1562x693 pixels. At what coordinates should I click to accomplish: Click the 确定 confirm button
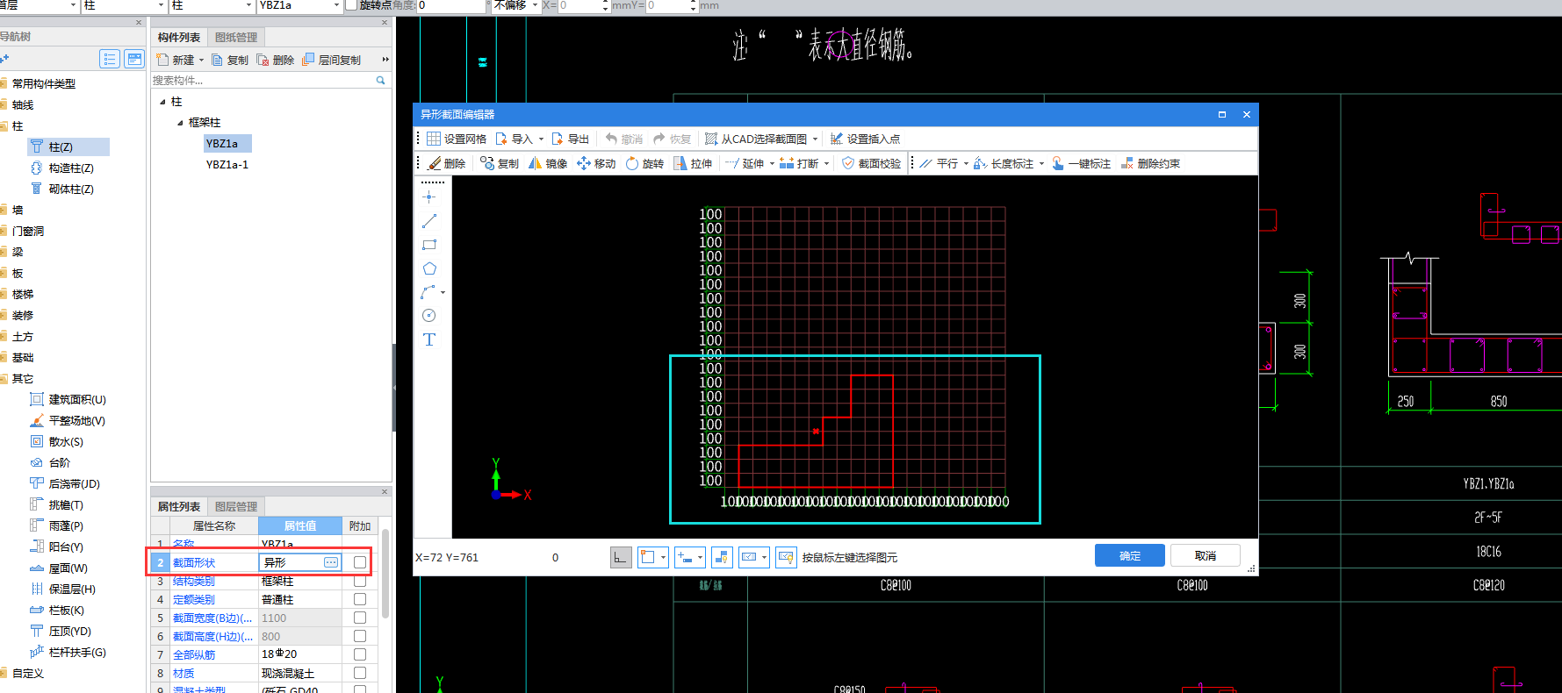(x=1130, y=555)
